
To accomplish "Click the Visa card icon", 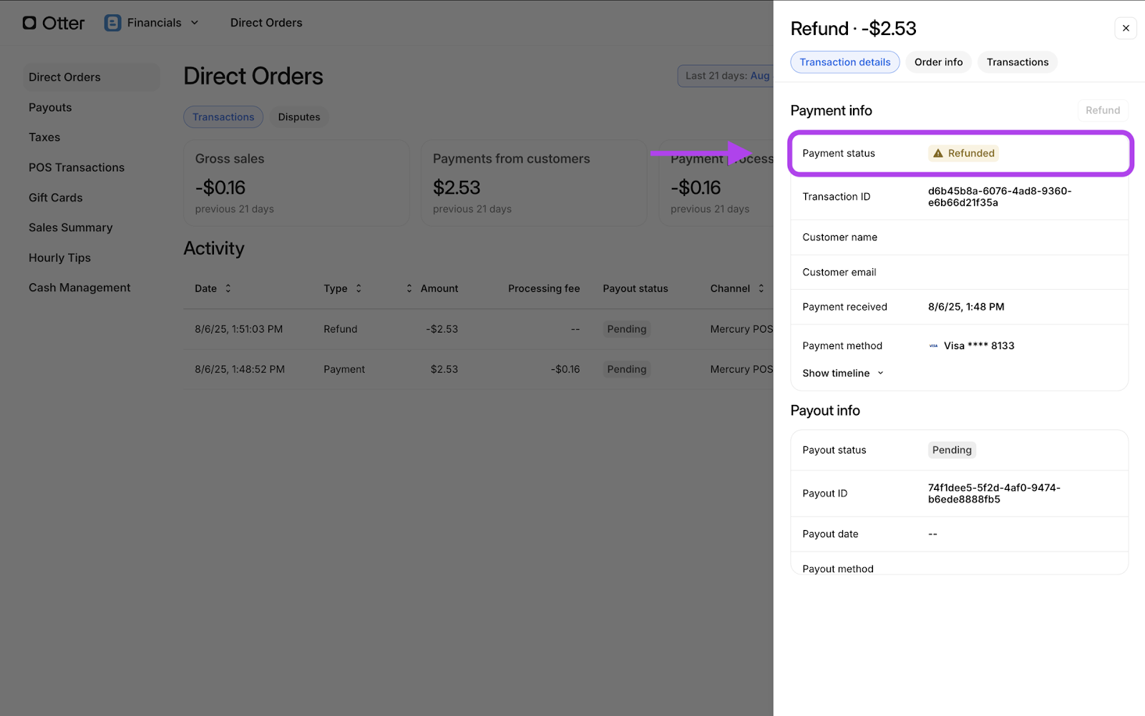I will pyautogui.click(x=933, y=345).
